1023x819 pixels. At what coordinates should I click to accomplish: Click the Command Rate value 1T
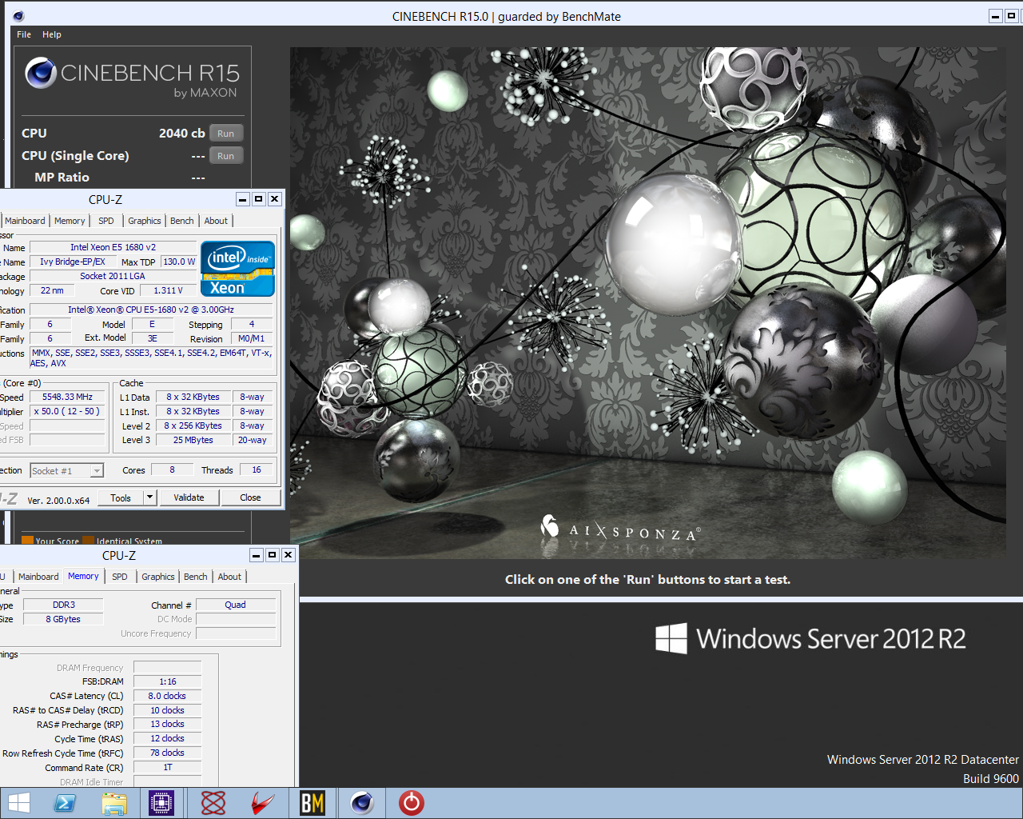coord(168,767)
